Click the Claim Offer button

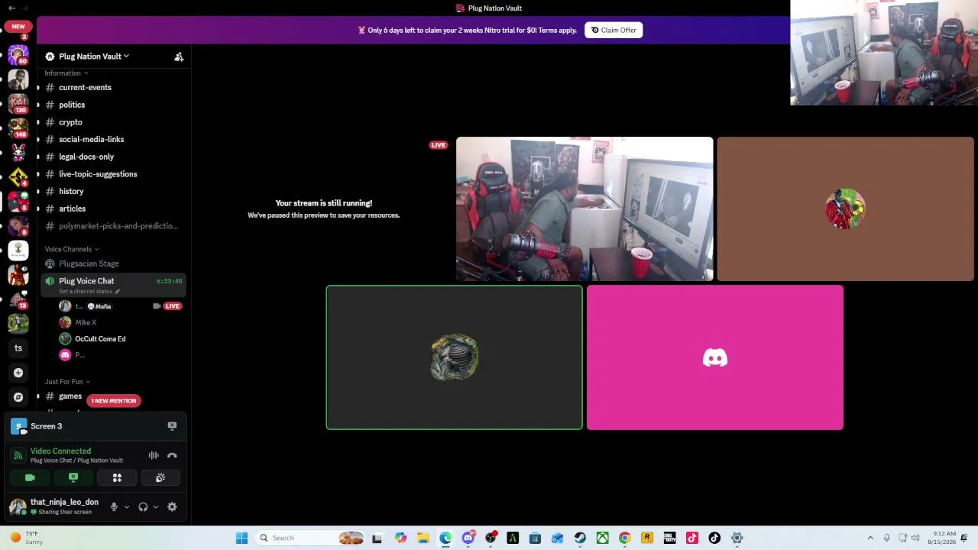pos(614,31)
